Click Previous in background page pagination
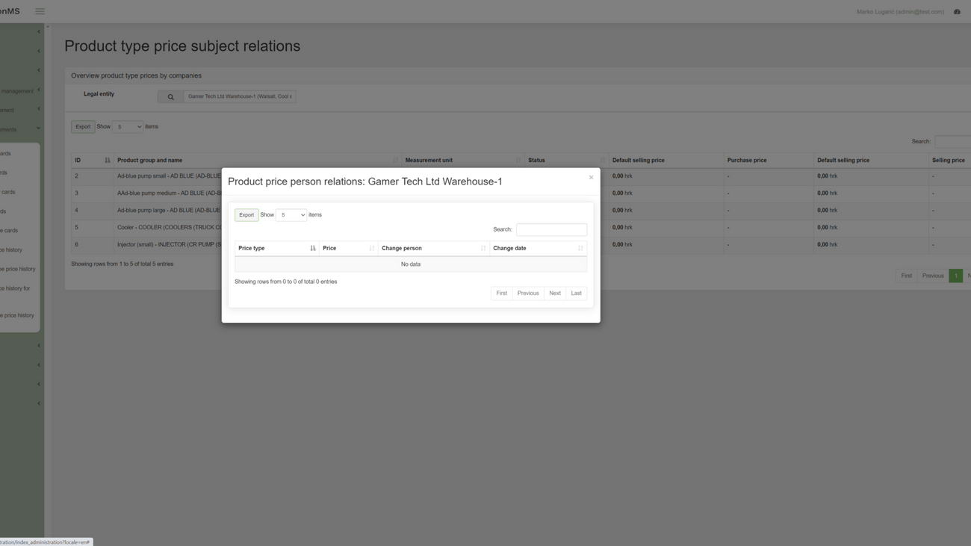 tap(933, 276)
